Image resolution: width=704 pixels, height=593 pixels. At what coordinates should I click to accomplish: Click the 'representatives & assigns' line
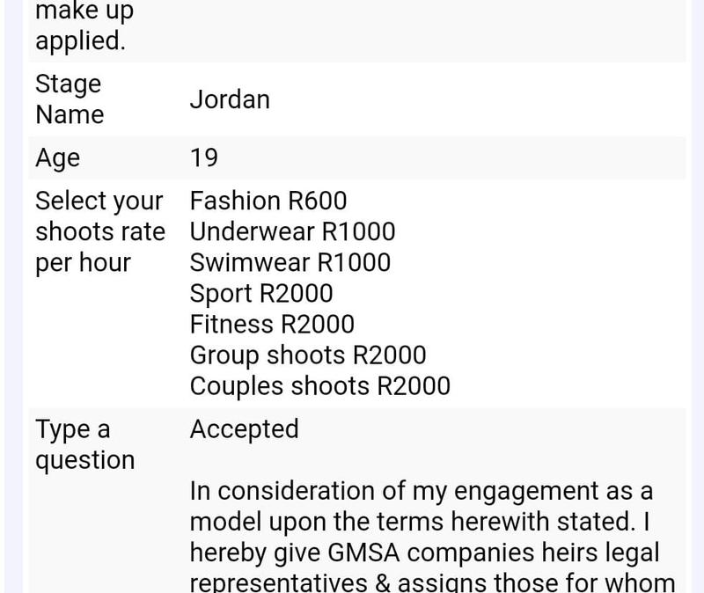tap(432, 582)
